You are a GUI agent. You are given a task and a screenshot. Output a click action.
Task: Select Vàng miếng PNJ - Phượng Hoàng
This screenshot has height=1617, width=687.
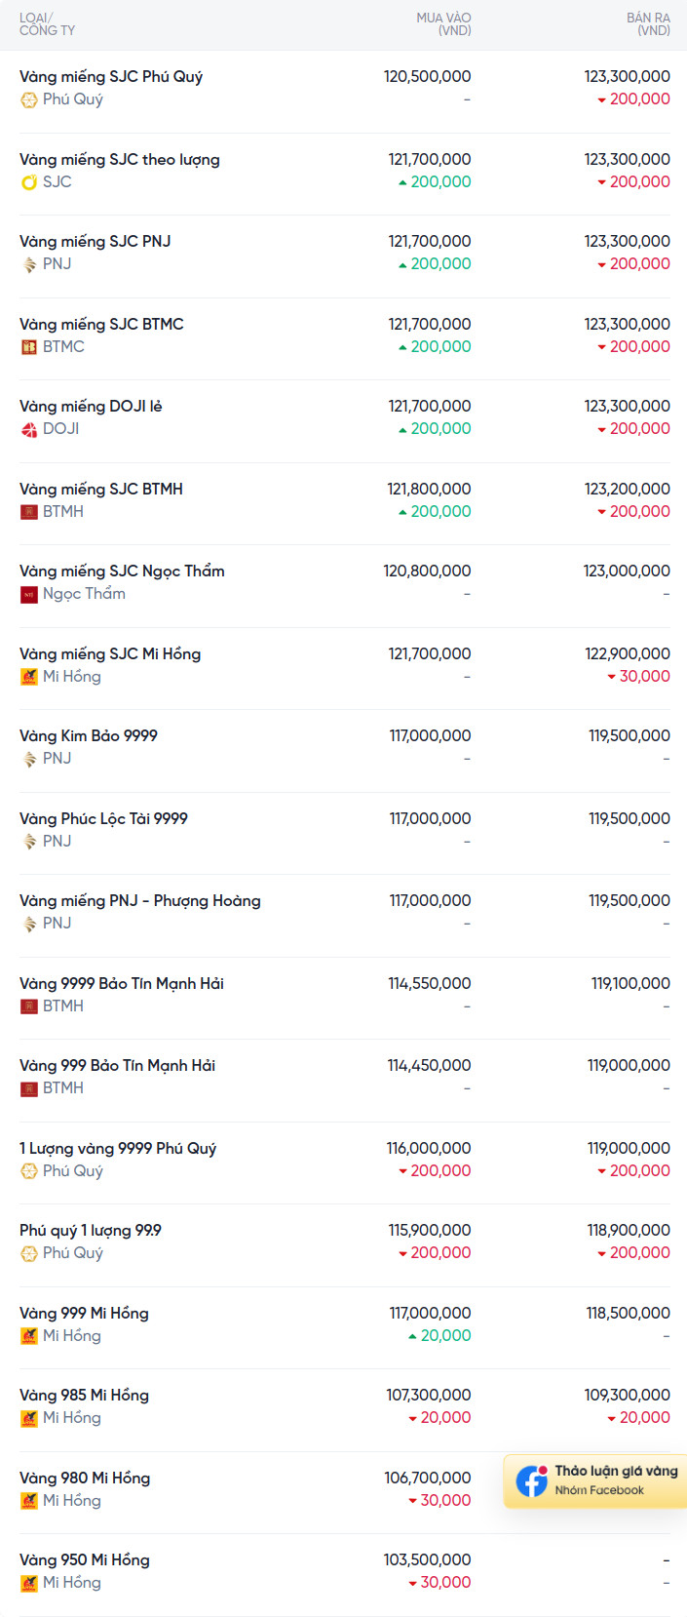tap(343, 915)
